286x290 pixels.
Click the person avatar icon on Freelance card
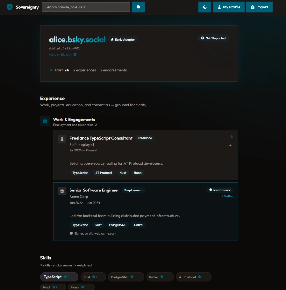click(62, 139)
